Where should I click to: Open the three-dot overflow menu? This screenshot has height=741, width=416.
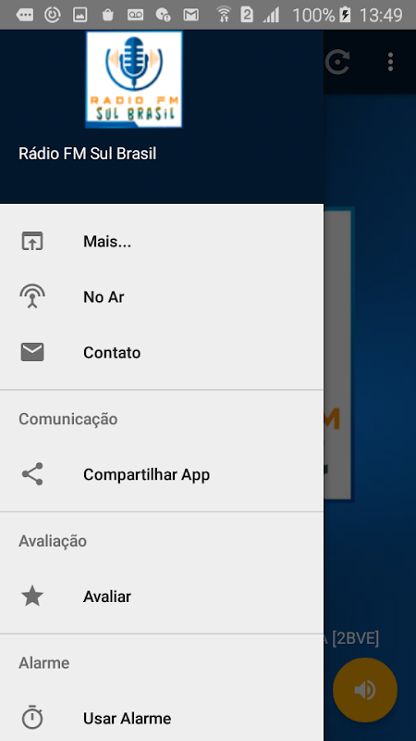tap(390, 62)
